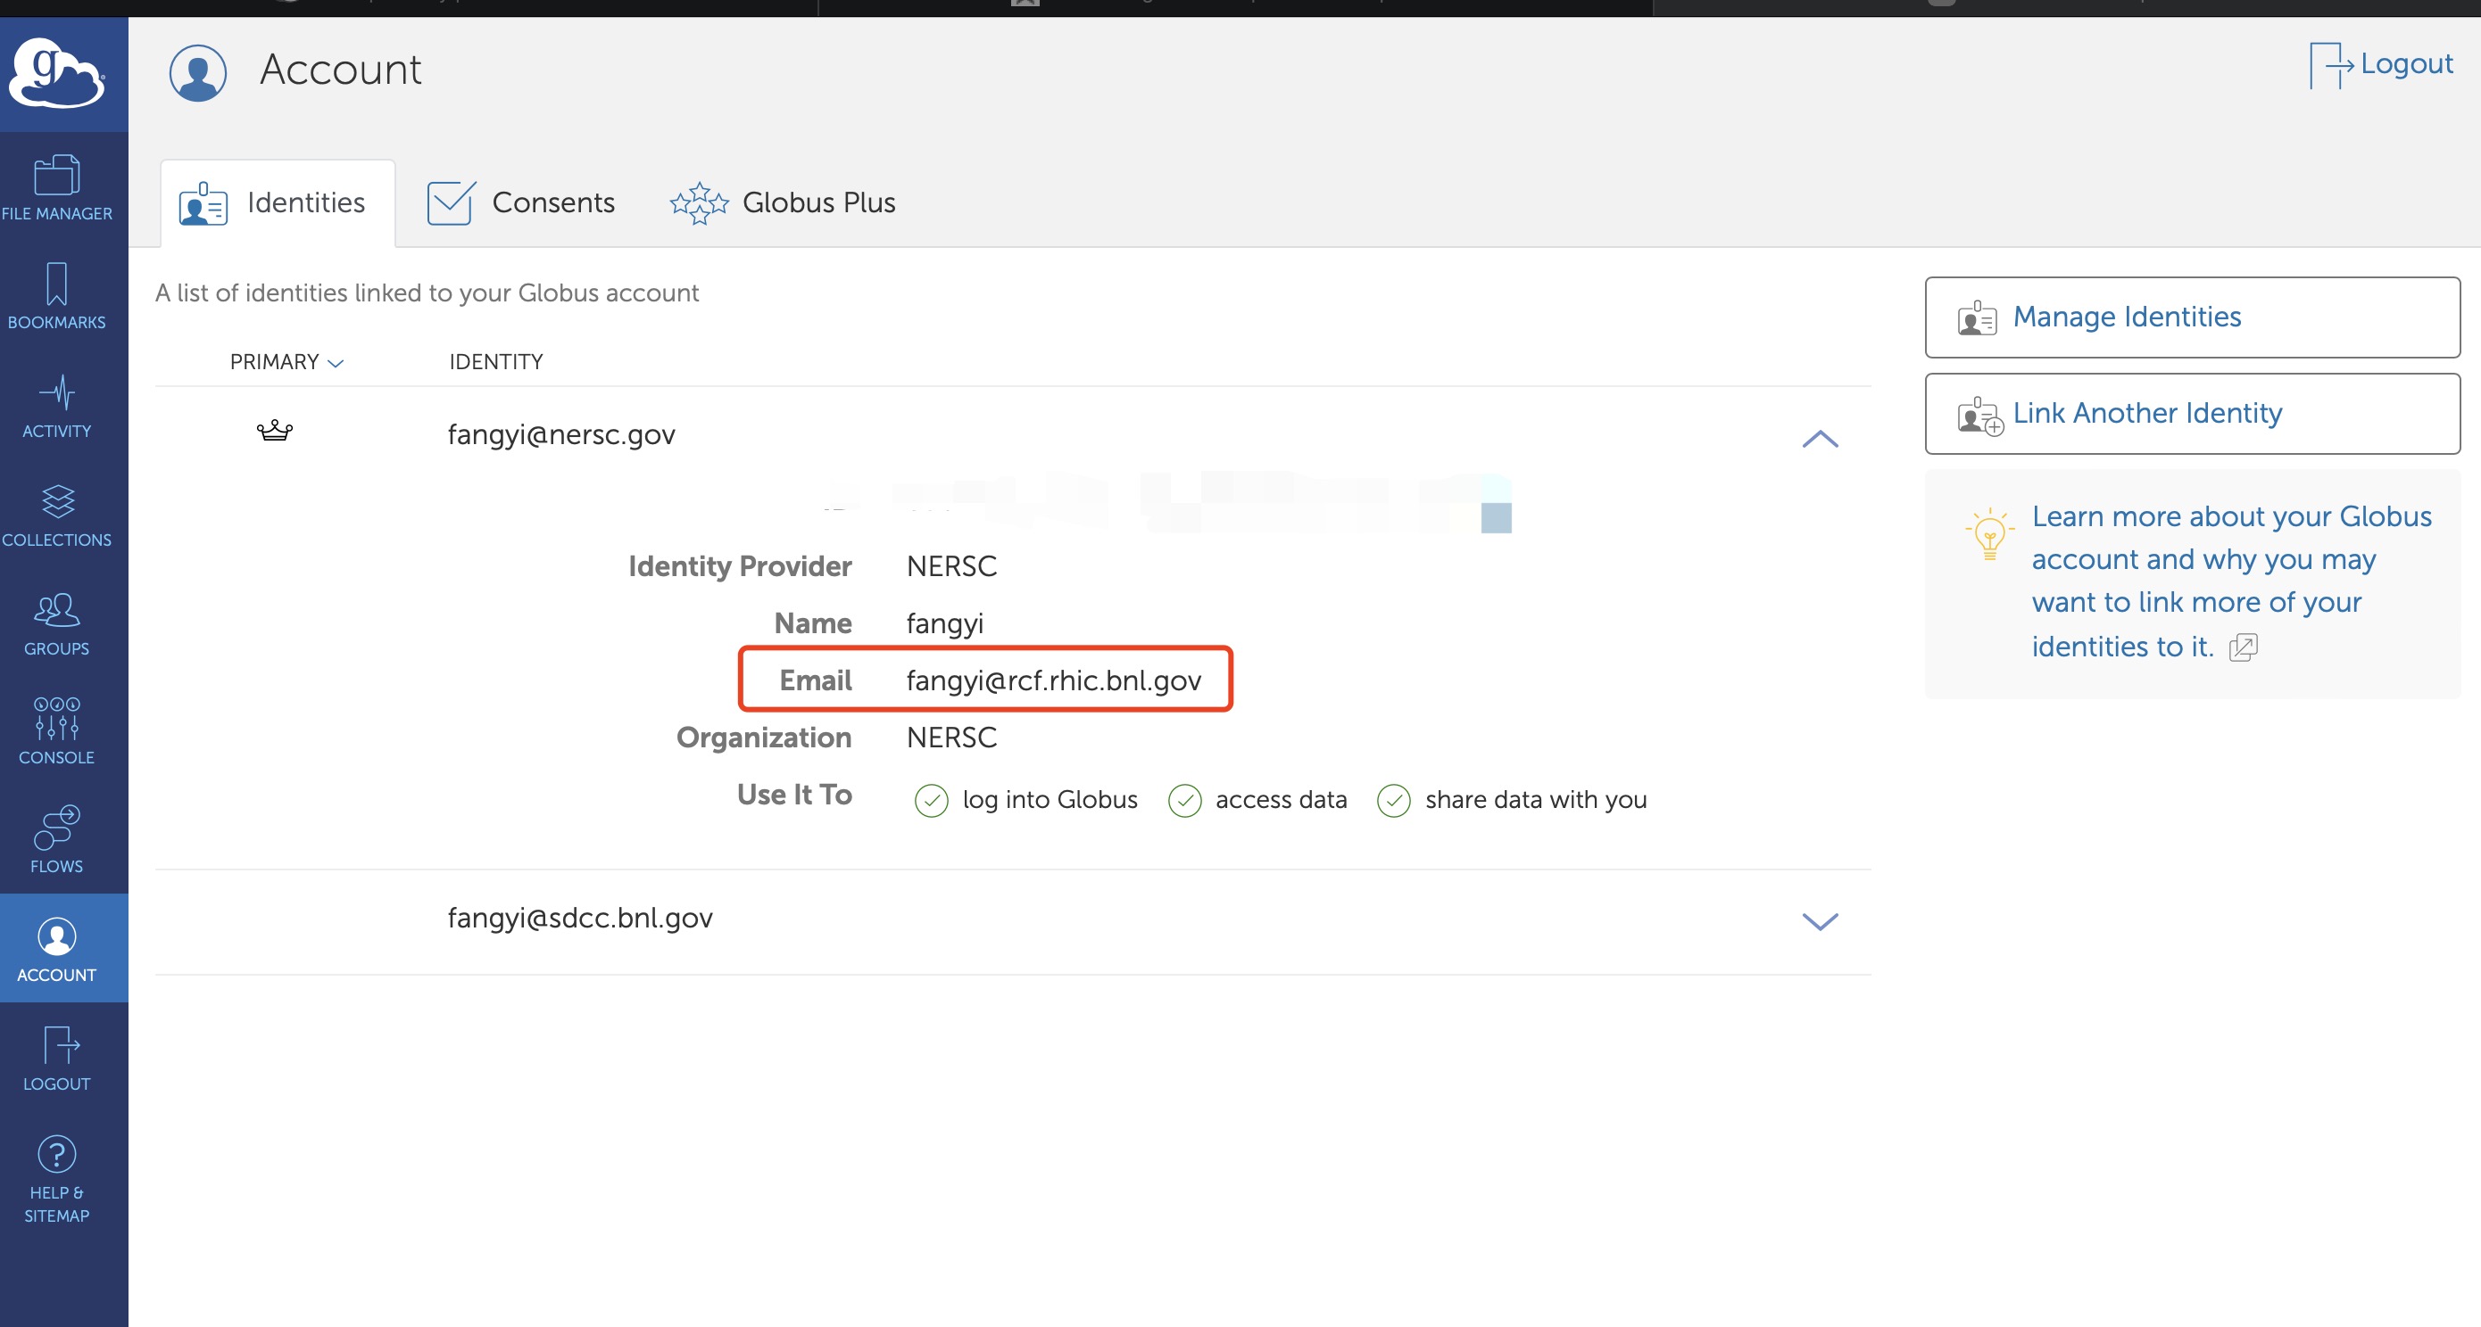This screenshot has width=2481, height=1327.
Task: Click the primary identity crown icon
Action: pos(275,430)
